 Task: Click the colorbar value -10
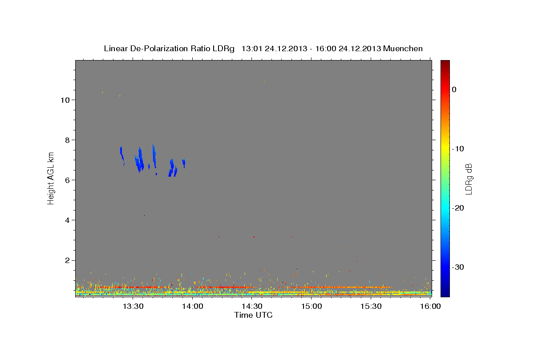(x=458, y=149)
